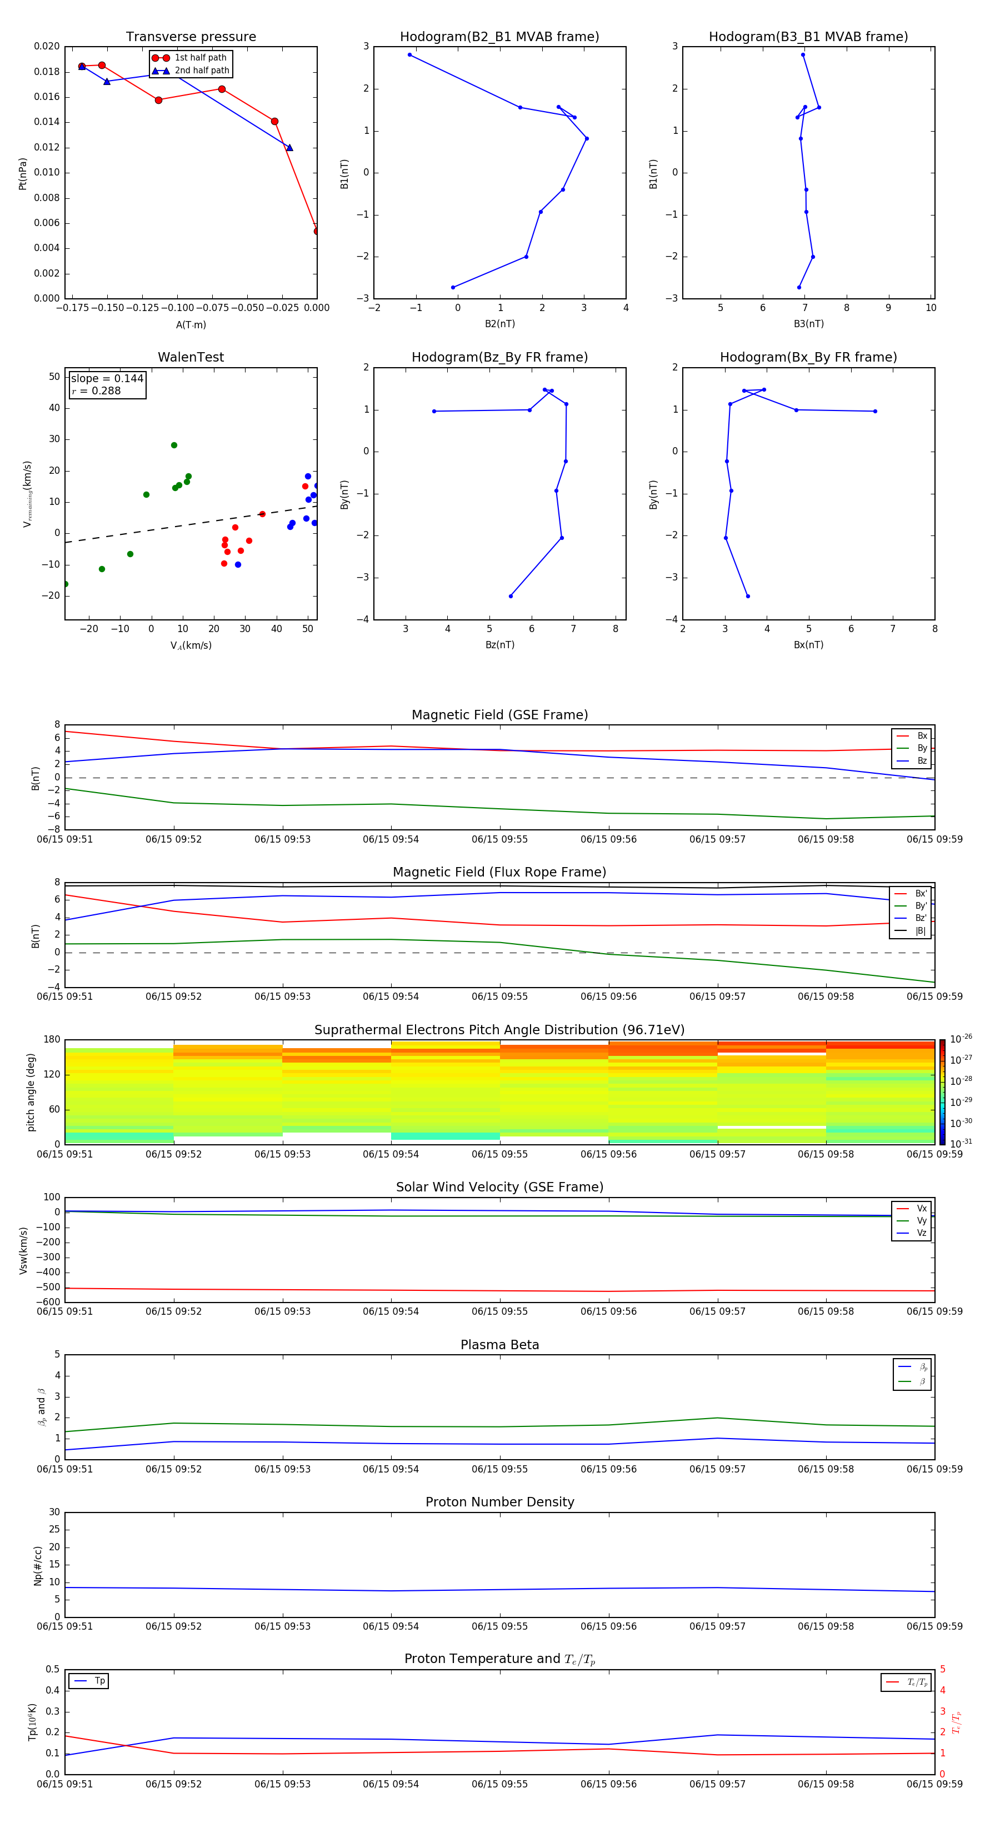Screen dimensions: 1000x1833
Task: Click the Suprathermal Electrons Pitch Angle Distribution title
Action: (x=499, y=1030)
